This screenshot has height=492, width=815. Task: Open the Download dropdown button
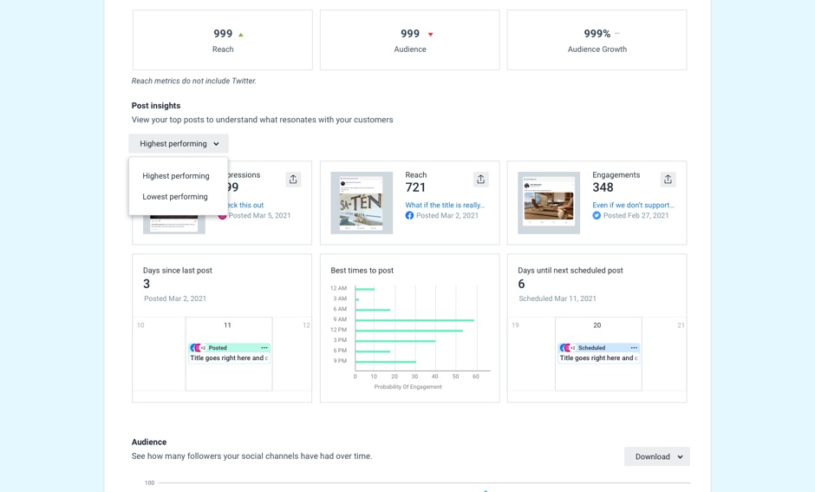tap(657, 456)
